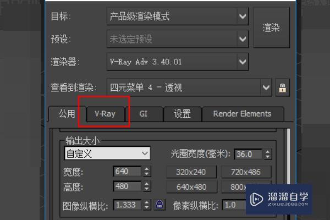This screenshot has height=220, width=330.
Task: Adjust the image aspect ratio spinner
Action: click(147, 205)
